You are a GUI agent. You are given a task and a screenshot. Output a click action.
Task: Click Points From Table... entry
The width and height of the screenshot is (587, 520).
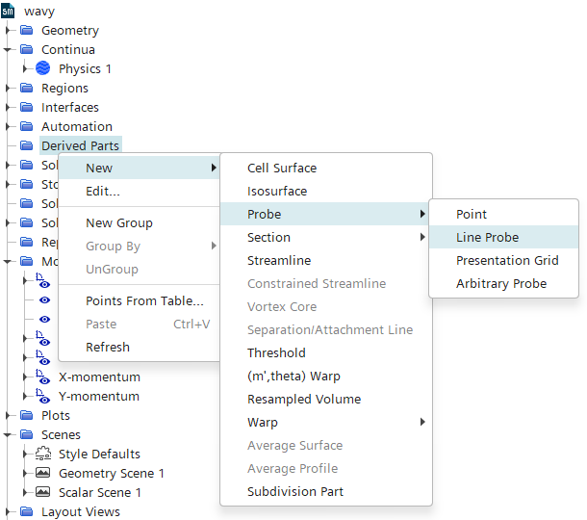pyautogui.click(x=144, y=300)
